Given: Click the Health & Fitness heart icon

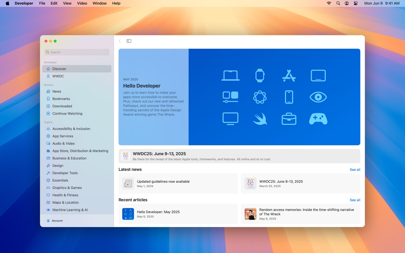Looking at the screenshot, I should click(48, 195).
